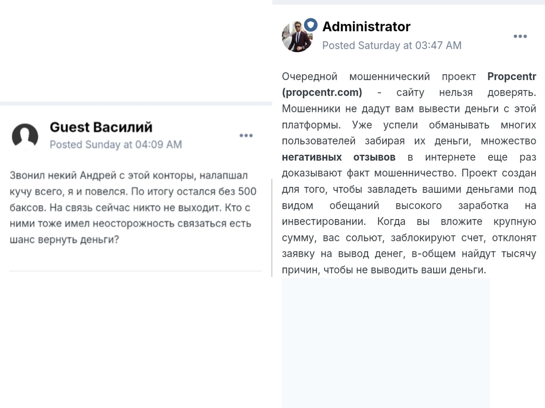
Task: Click the Guest Василий author name
Action: coord(101,127)
